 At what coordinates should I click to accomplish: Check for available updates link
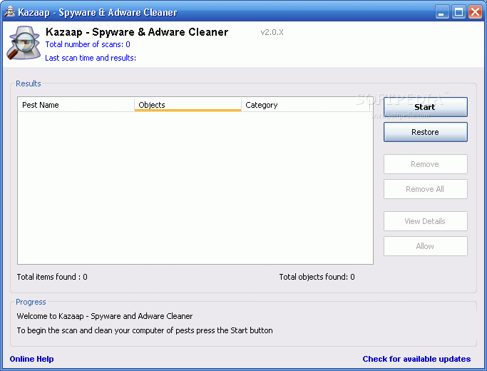(416, 359)
